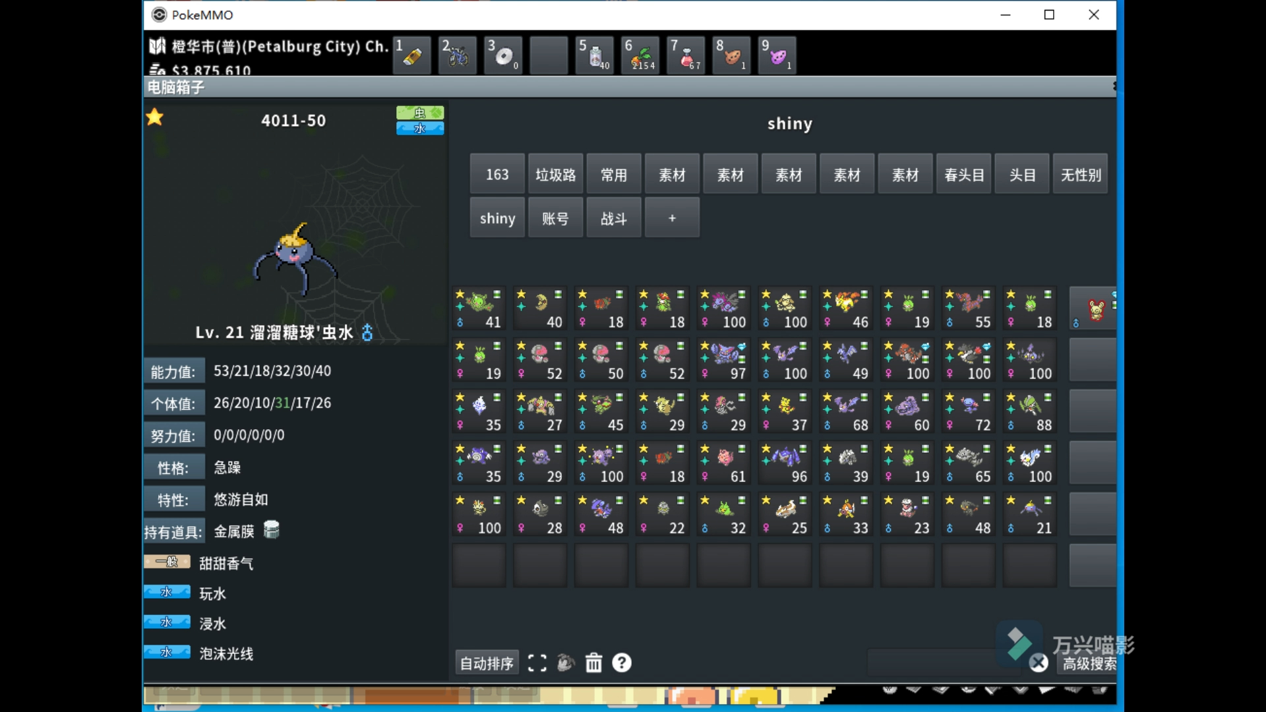Use the brown ocarina in hotbar slot 8
The width and height of the screenshot is (1266, 712).
pyautogui.click(x=732, y=56)
